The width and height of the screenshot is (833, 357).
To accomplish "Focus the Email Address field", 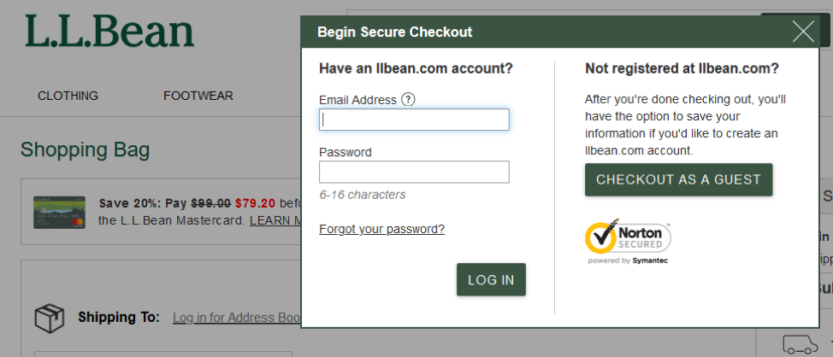I will [414, 120].
